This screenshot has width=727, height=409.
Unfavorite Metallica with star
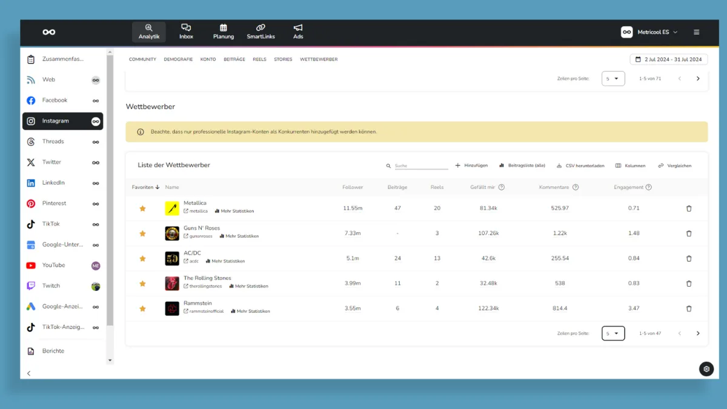pos(142,208)
